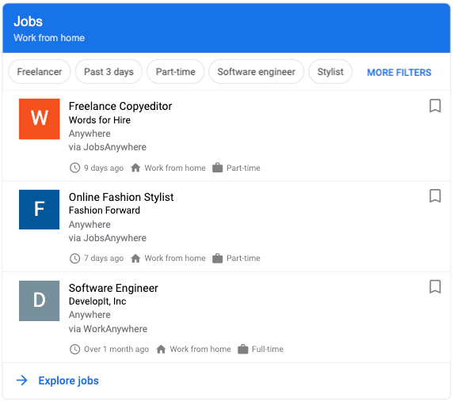Open the Explore jobs link
453x401 pixels.
pos(68,380)
